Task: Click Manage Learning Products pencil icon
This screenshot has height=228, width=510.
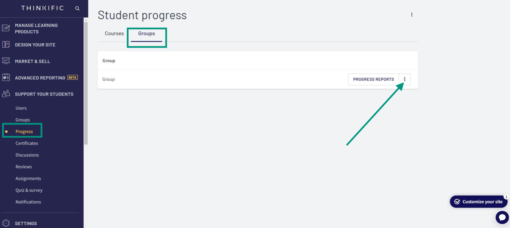Action: (6, 28)
